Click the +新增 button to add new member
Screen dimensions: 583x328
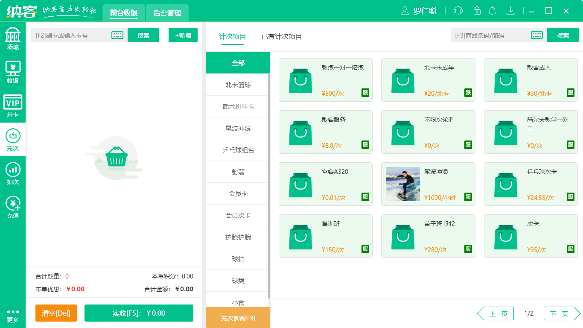point(183,35)
